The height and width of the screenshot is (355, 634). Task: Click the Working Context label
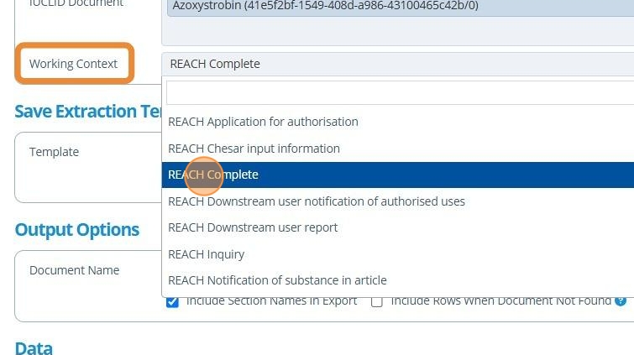click(x=74, y=64)
